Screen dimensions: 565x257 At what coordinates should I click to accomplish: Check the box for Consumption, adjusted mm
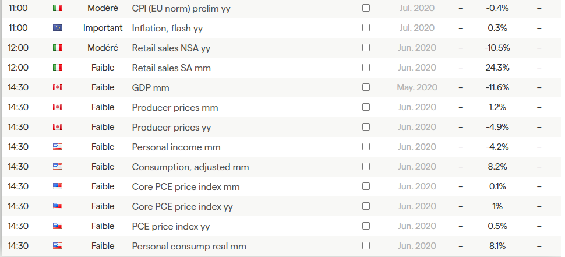[x=366, y=167]
